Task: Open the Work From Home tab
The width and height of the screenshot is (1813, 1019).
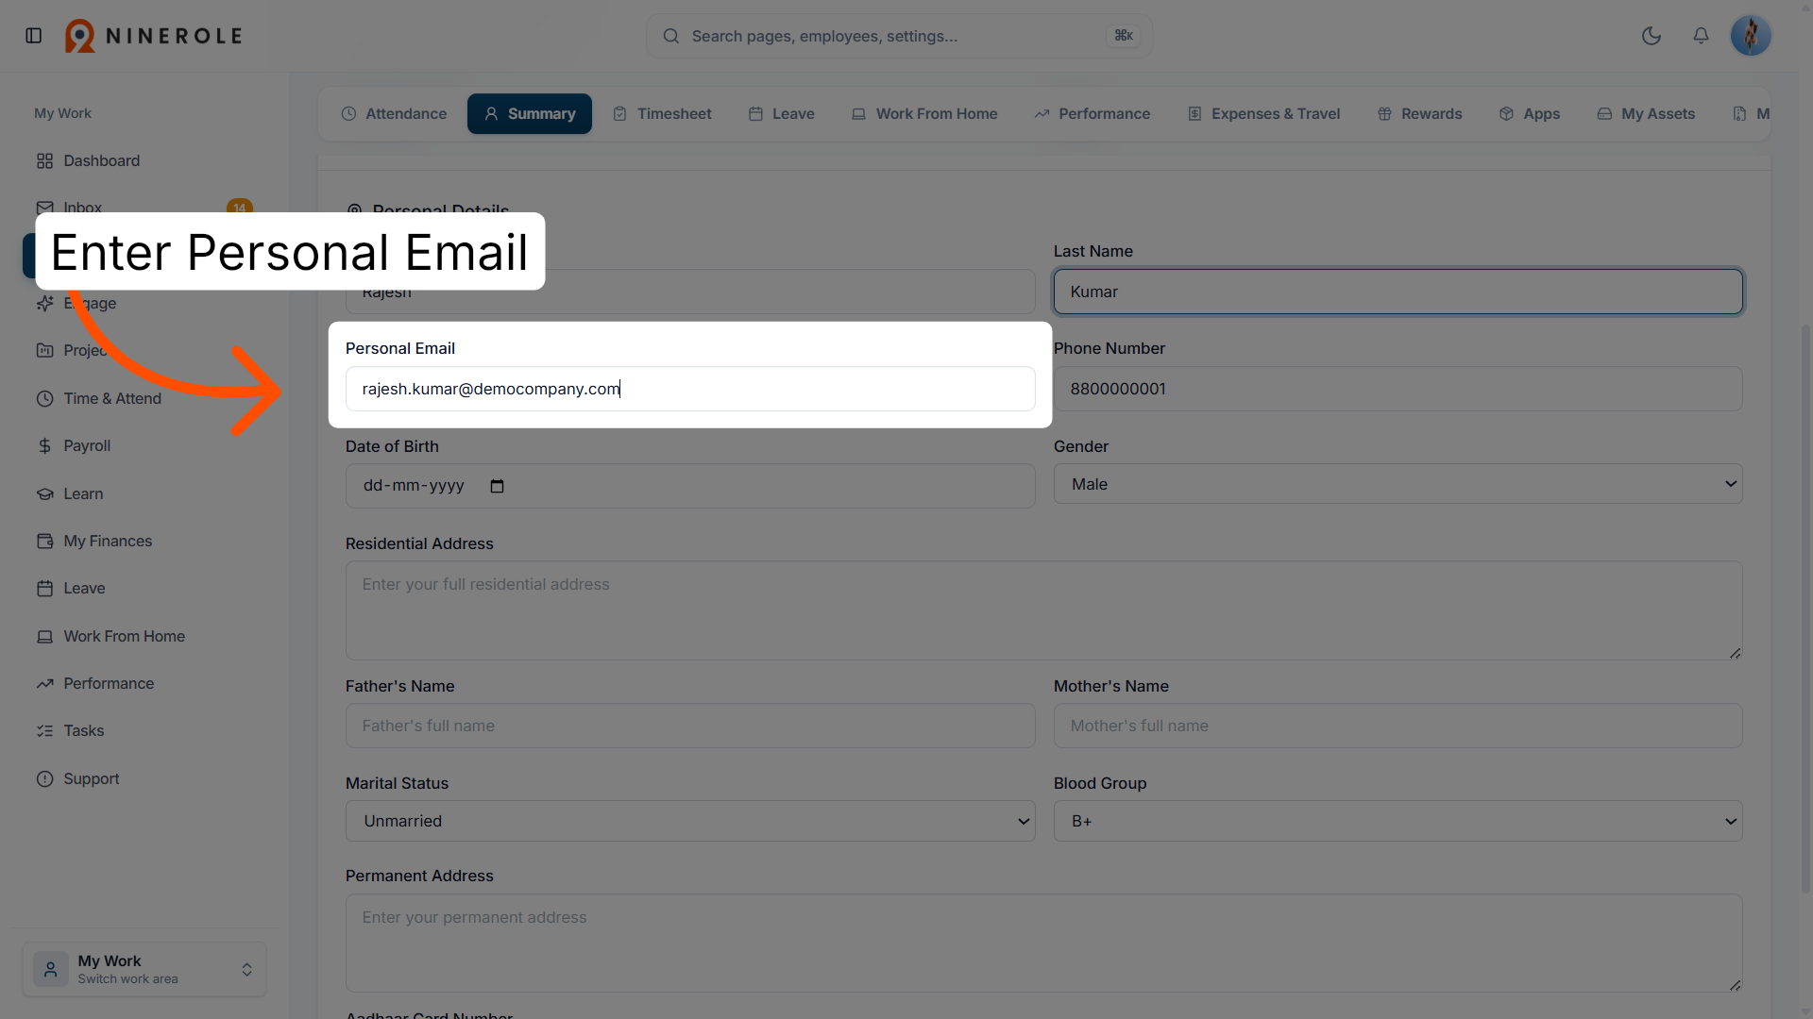Action: (924, 113)
